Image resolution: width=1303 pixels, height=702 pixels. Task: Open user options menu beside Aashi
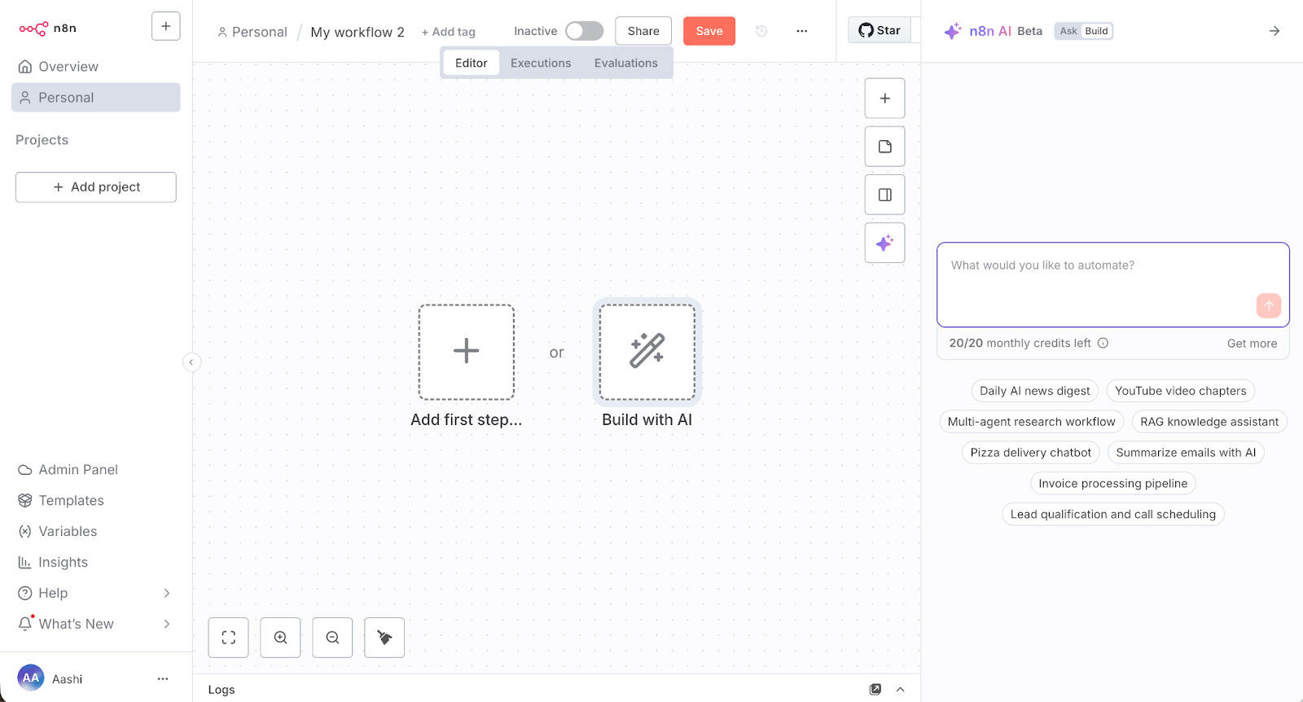pos(163,679)
